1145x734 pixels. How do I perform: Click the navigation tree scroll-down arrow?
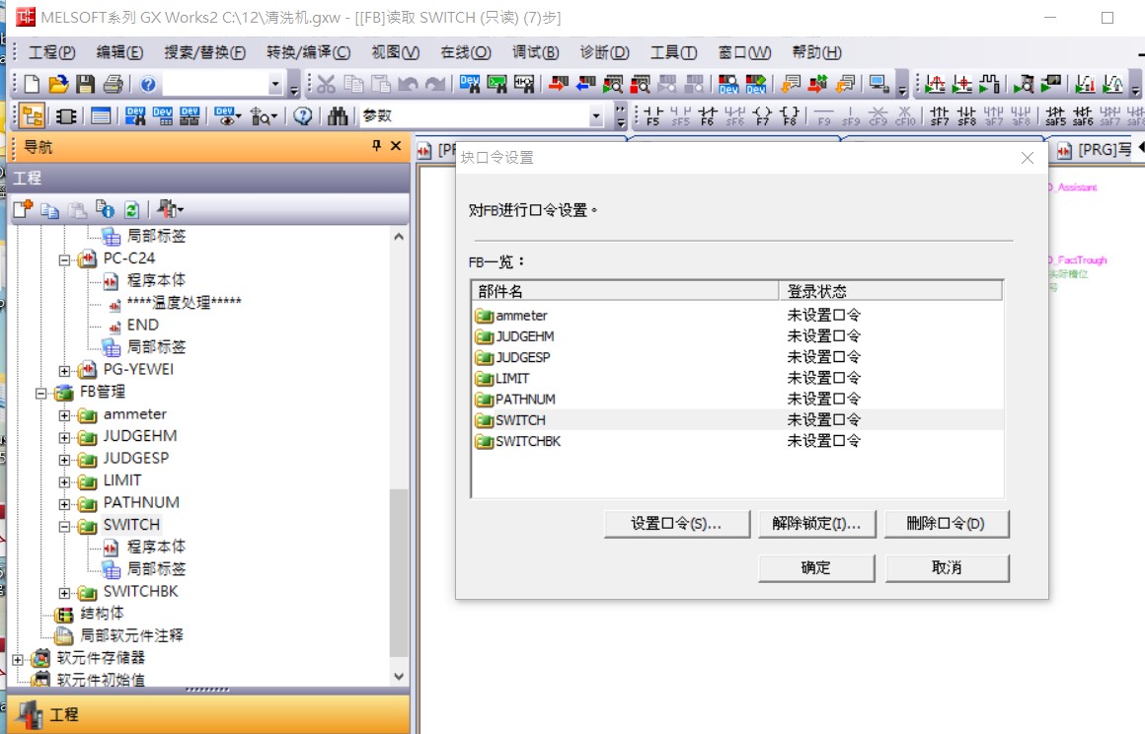tap(399, 676)
